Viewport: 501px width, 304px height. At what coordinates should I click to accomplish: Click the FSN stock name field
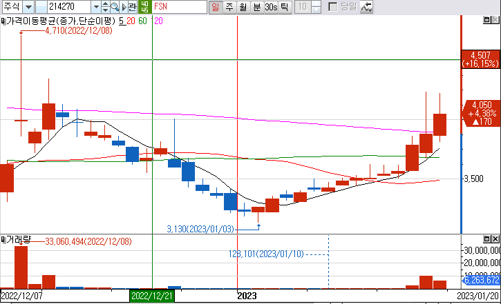tap(179, 7)
